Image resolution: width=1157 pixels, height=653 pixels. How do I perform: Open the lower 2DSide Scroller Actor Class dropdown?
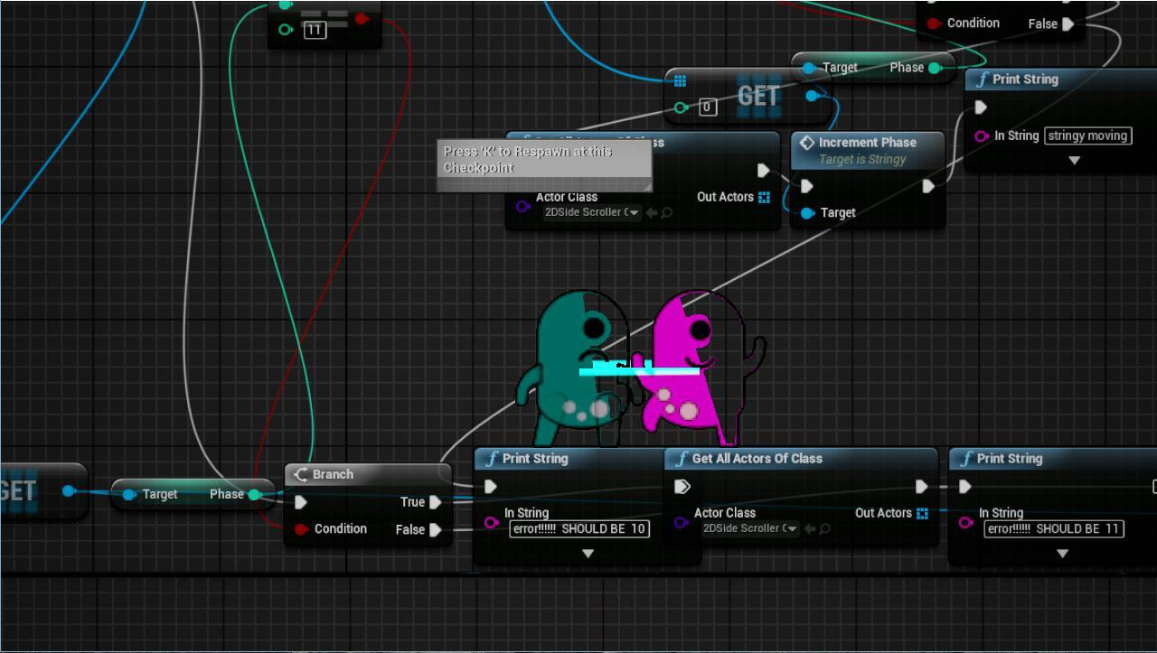point(750,528)
